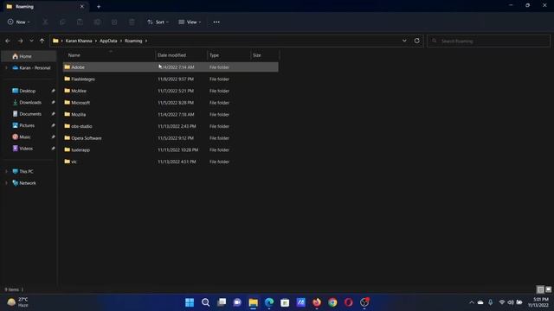This screenshot has height=311, width=554.
Task: Open the clock and date flyout
Action: [538, 302]
